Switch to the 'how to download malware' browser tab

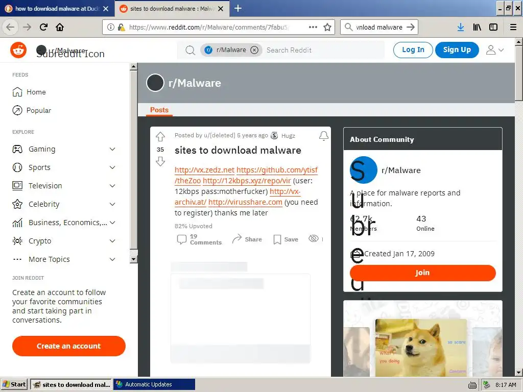pos(57,8)
